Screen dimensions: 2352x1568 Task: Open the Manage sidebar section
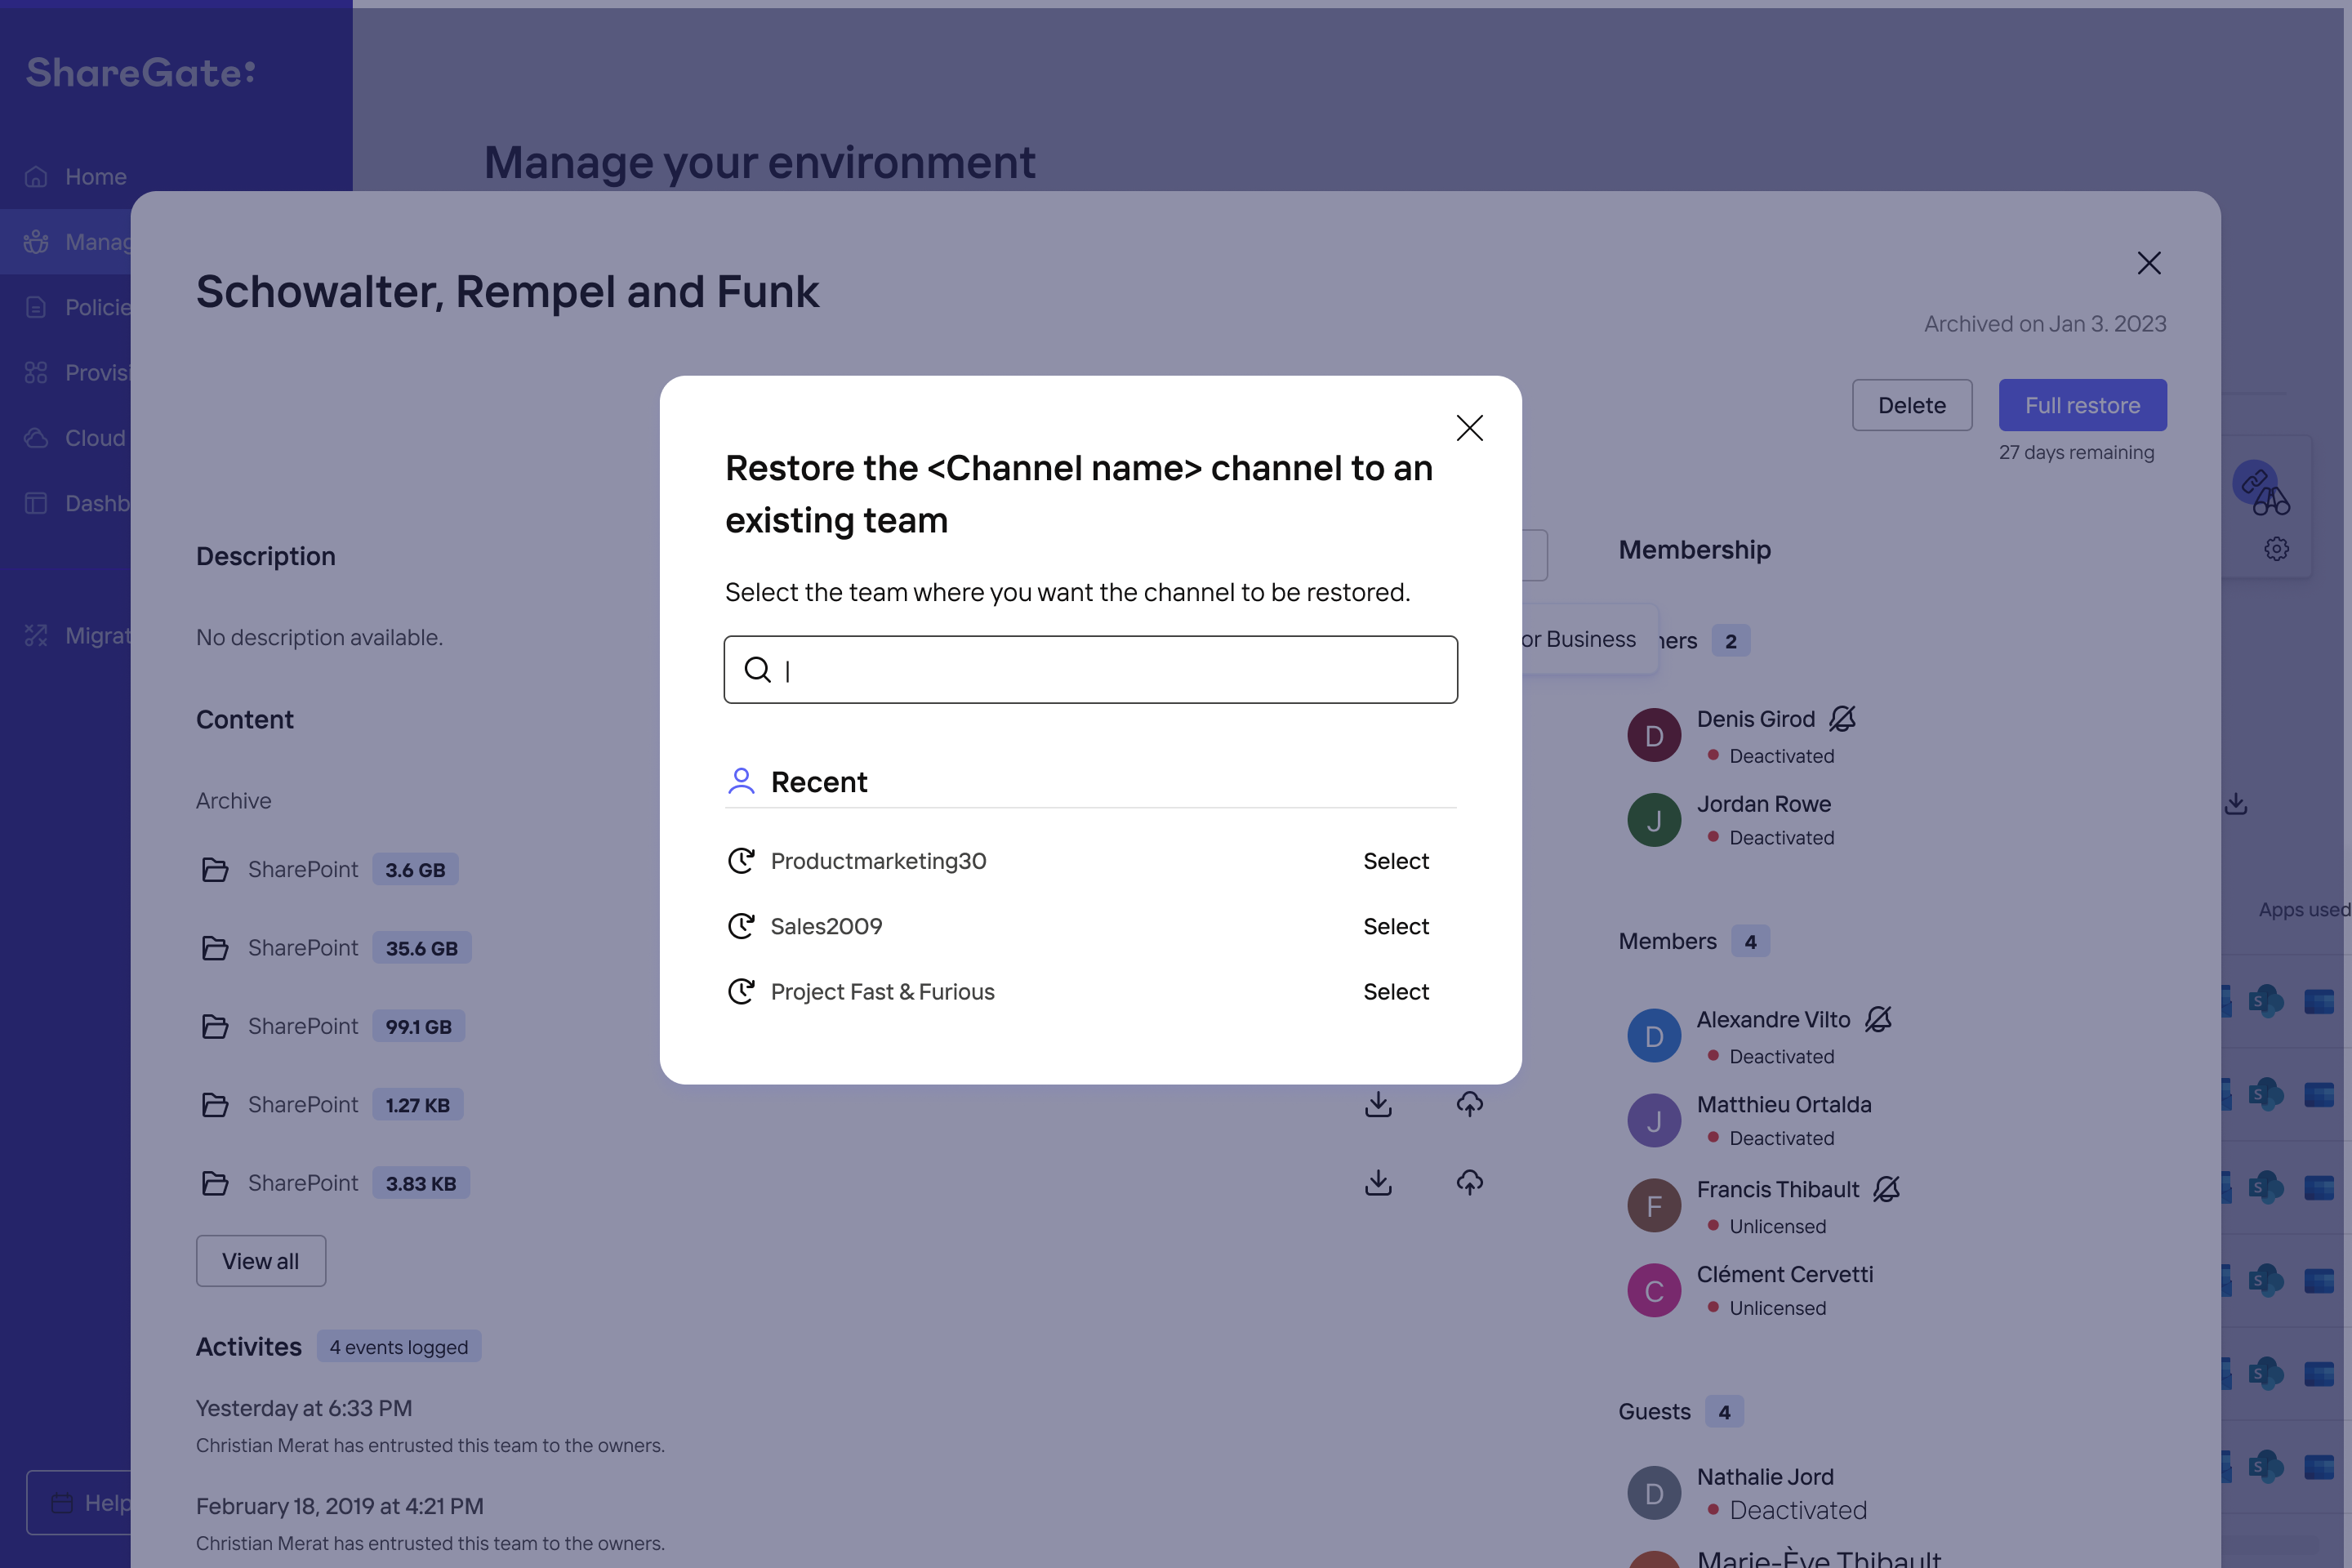(x=66, y=242)
